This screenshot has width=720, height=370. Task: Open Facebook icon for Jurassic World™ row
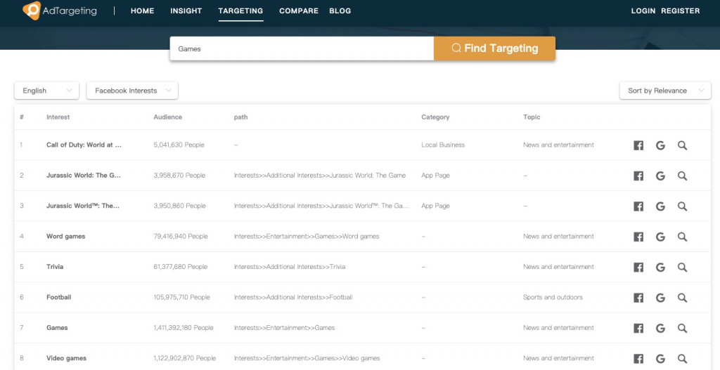[x=638, y=206]
